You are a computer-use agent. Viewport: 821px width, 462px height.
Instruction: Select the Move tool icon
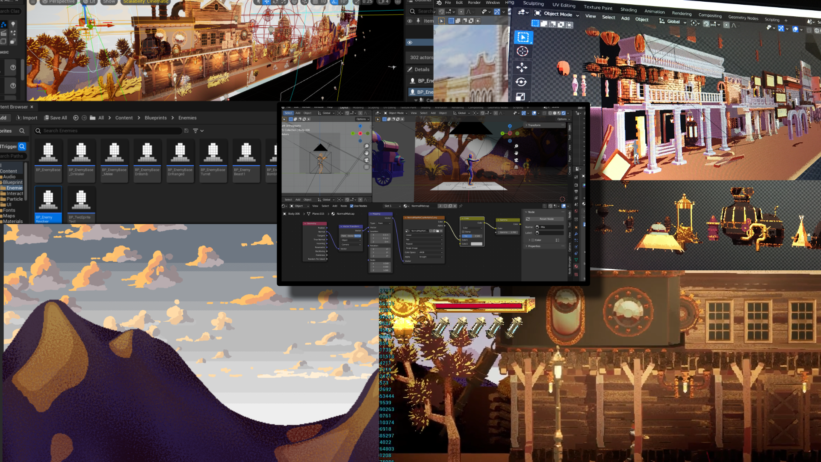522,67
